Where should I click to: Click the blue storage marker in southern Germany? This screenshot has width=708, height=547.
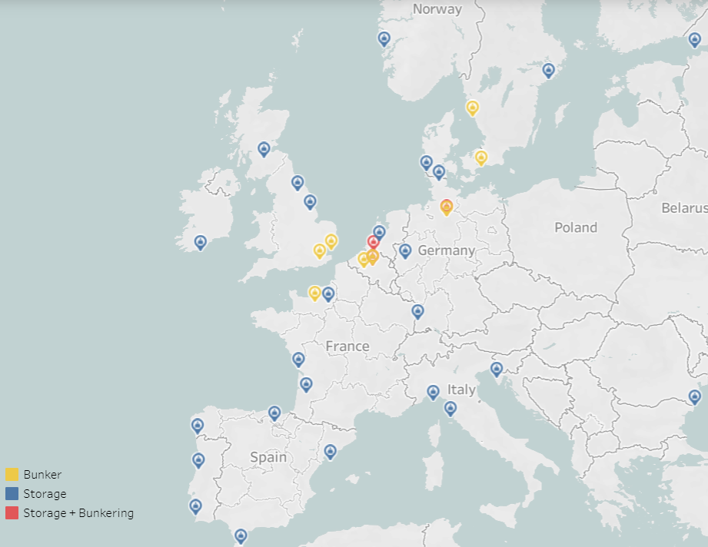coord(417,311)
